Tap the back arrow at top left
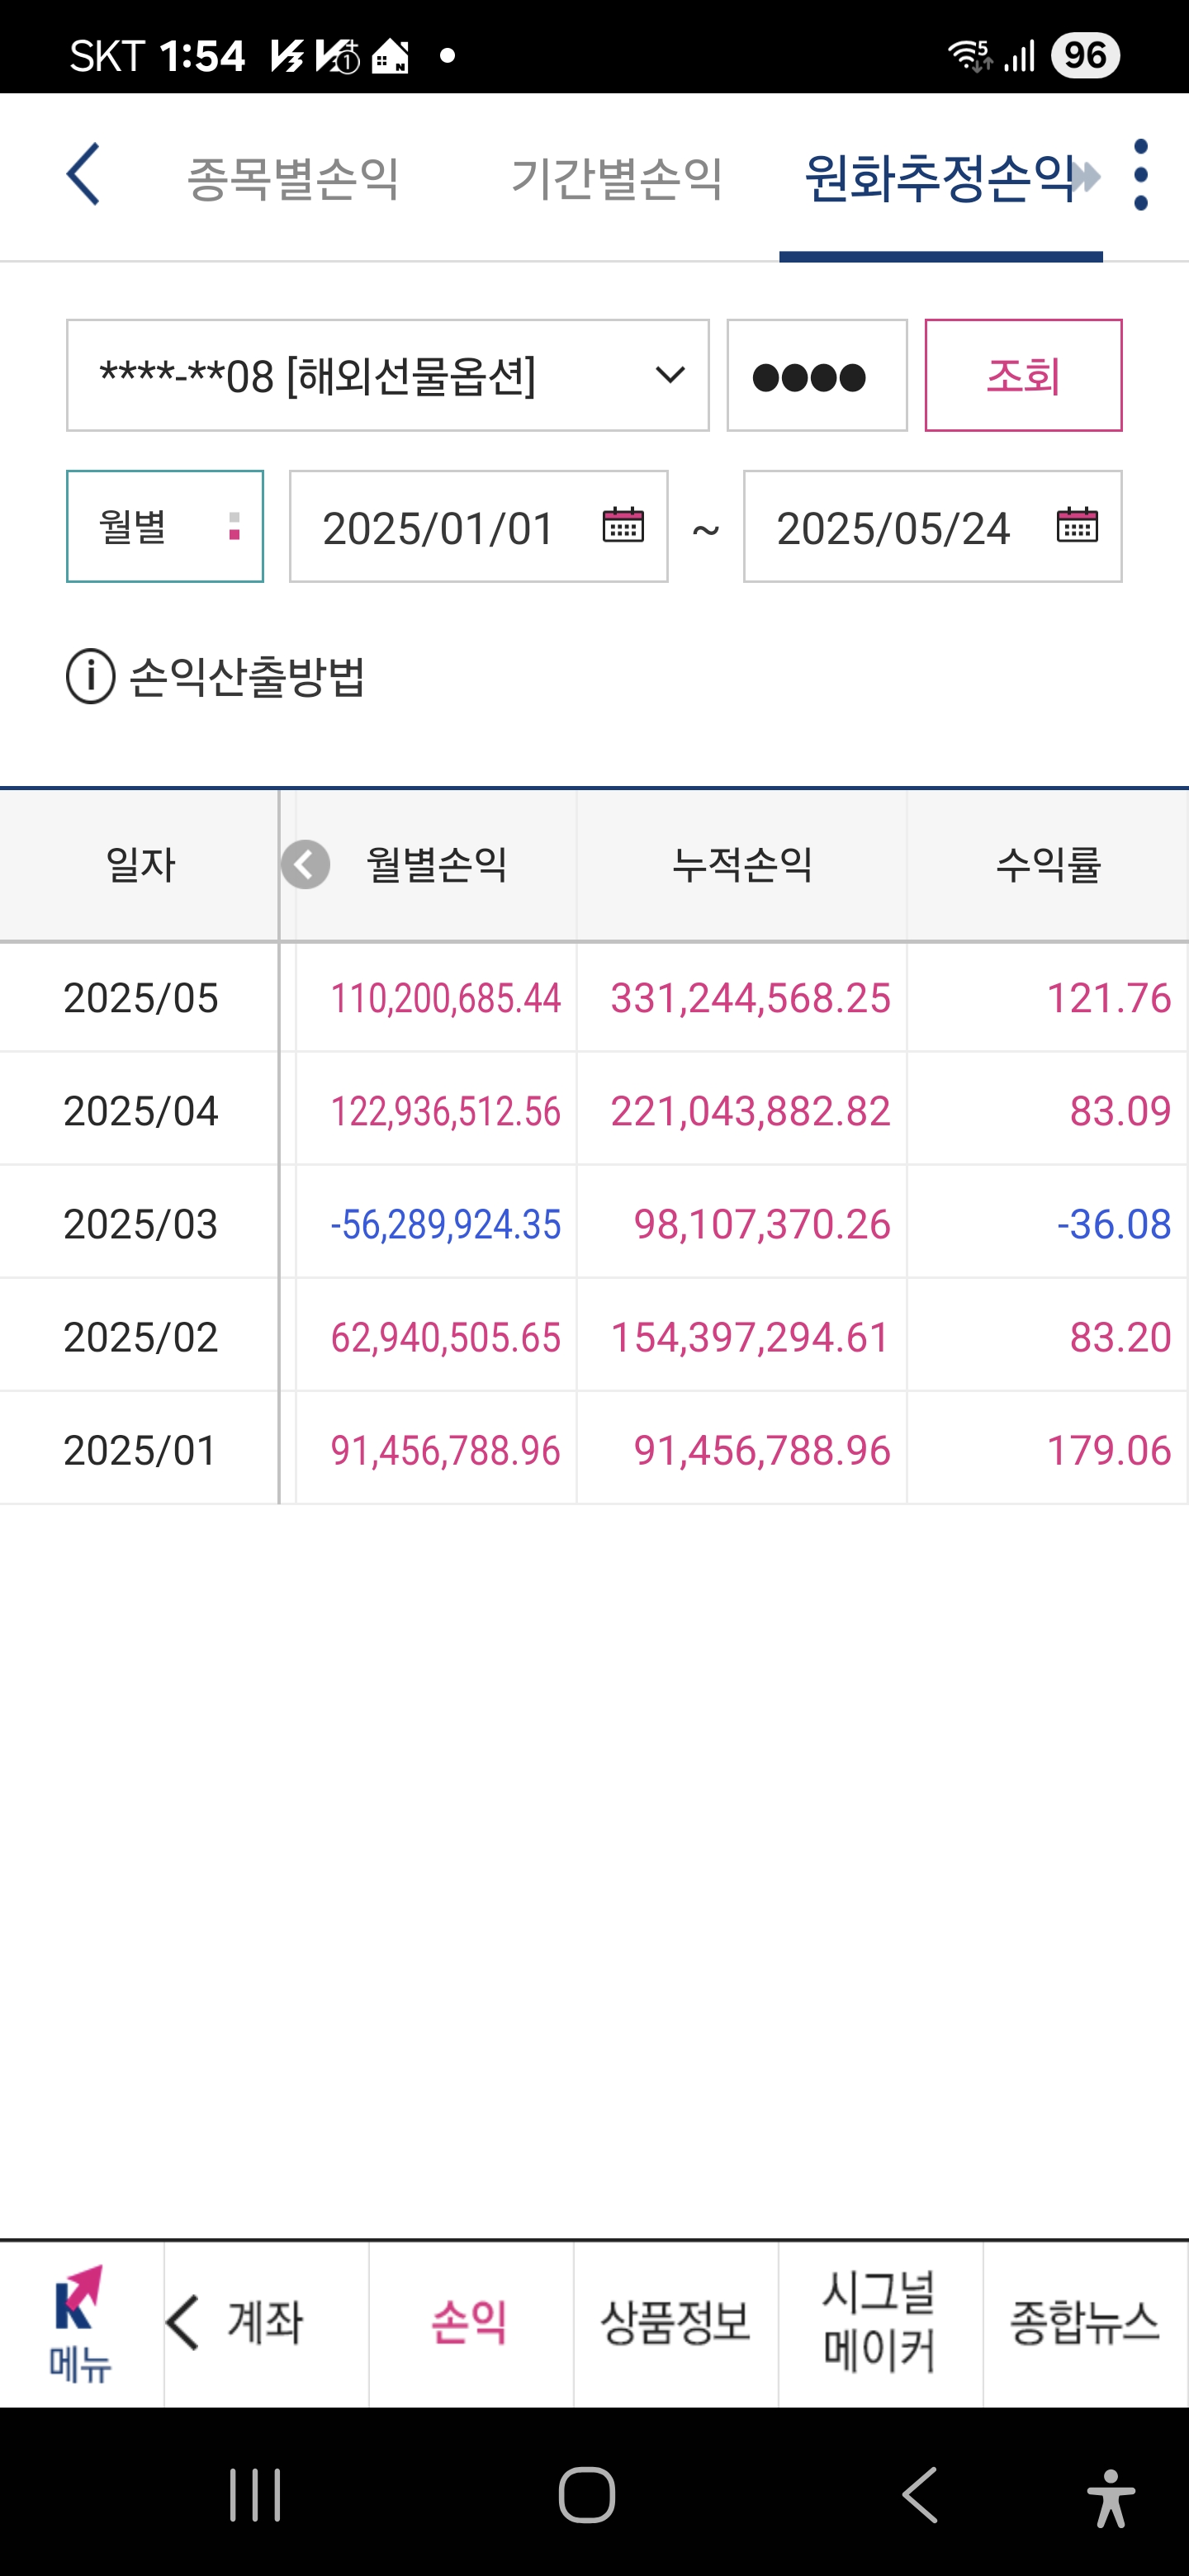This screenshot has width=1189, height=2576. click(83, 175)
